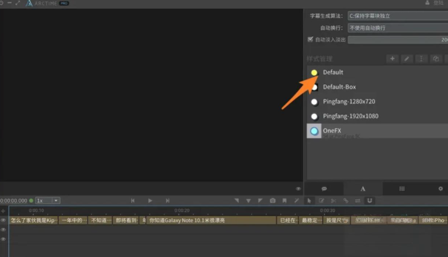This screenshot has height=257, width=448.
Task: Select subtitle block 按是尺
Action: click(337, 220)
